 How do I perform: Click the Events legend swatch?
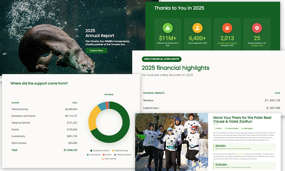tap(104, 155)
